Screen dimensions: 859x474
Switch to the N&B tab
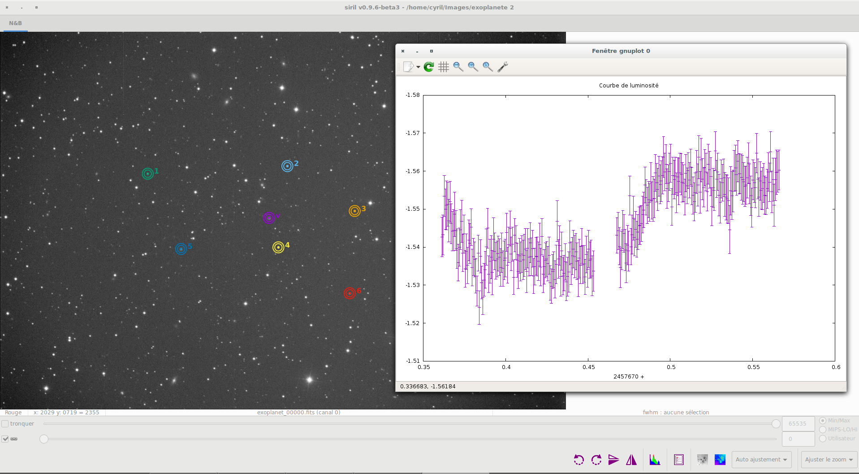[16, 23]
